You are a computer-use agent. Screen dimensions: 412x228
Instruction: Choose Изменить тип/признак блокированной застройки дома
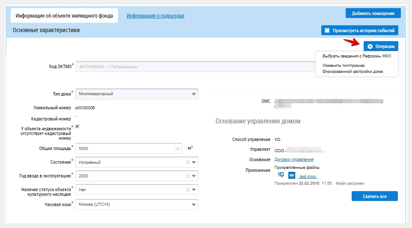pos(353,69)
